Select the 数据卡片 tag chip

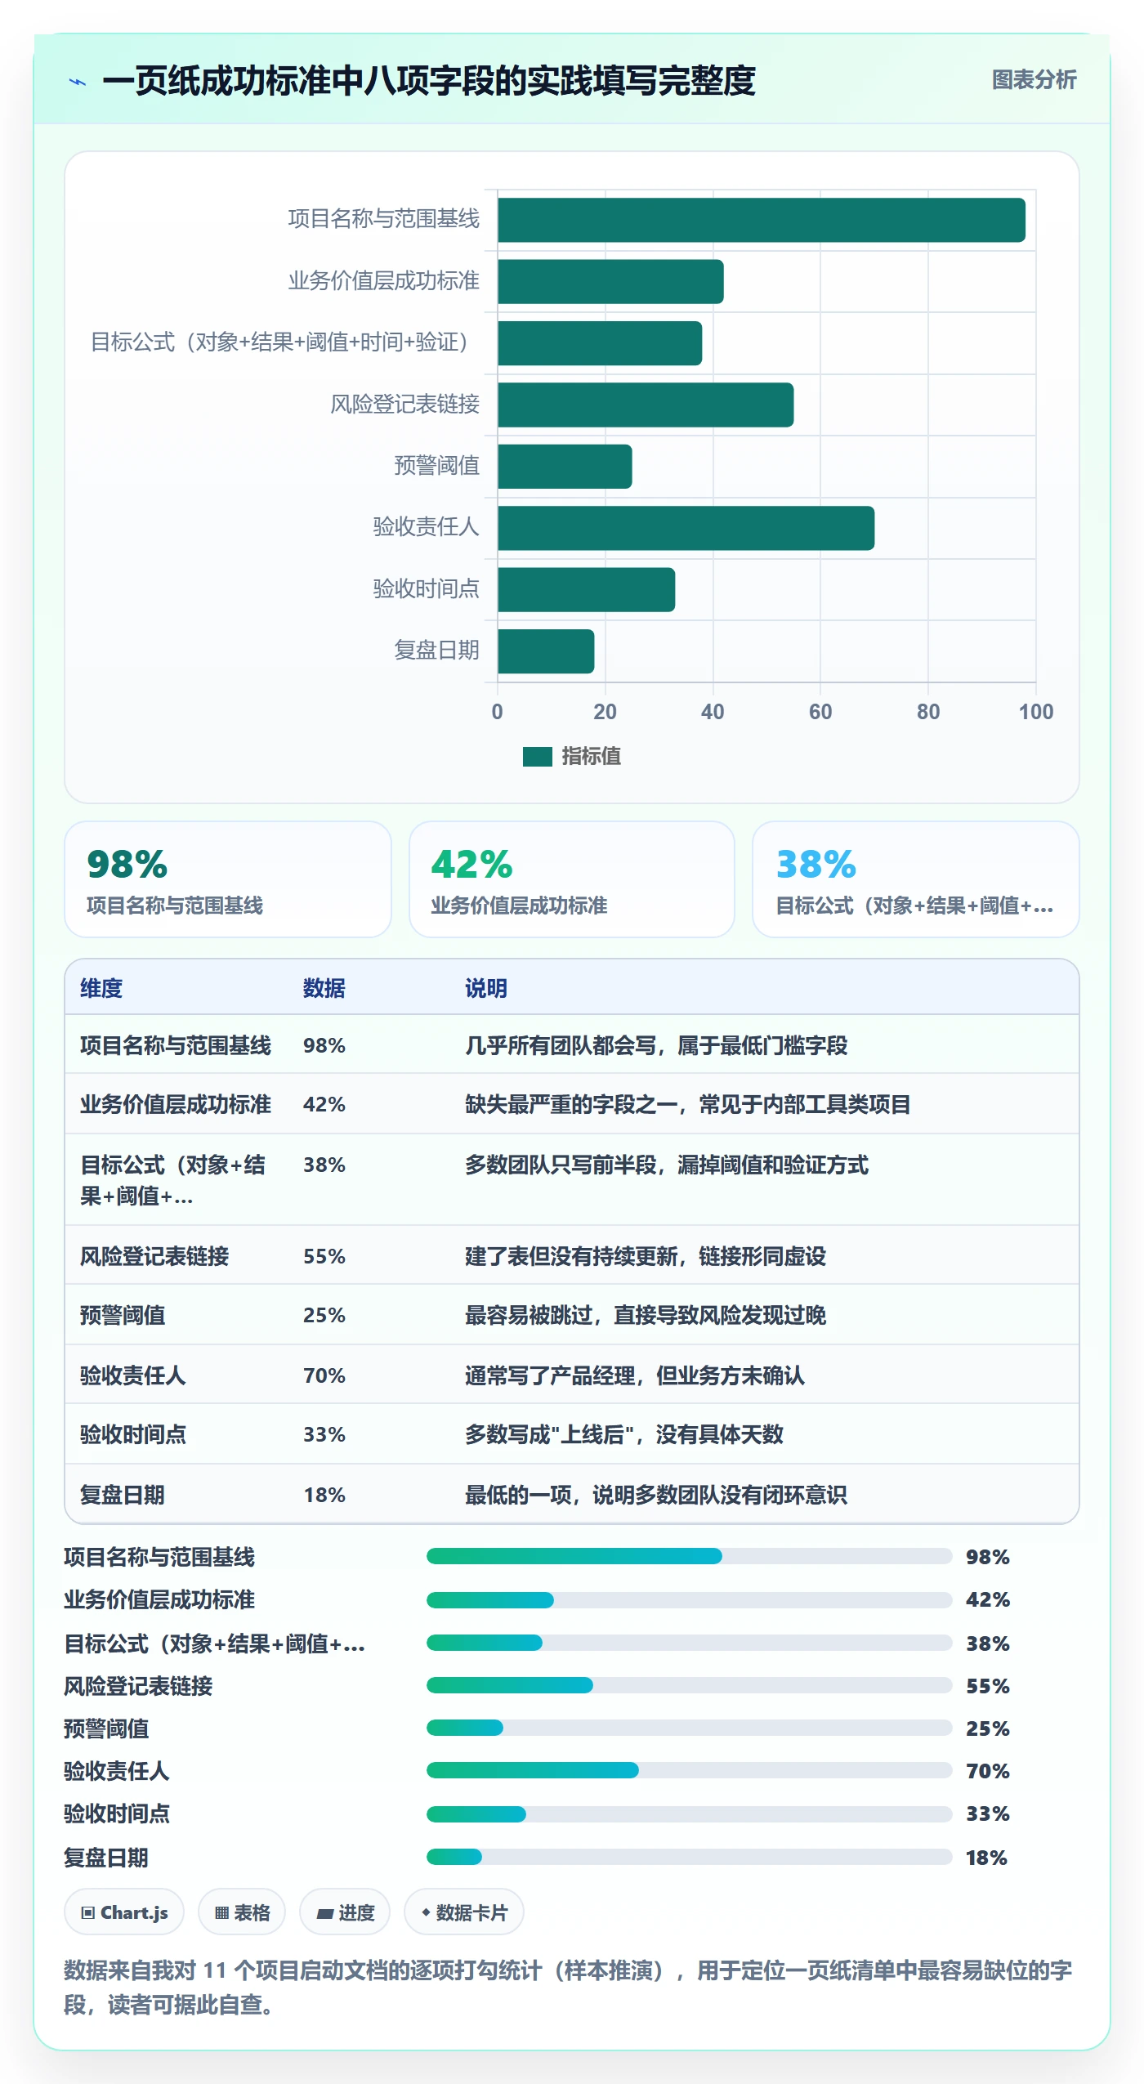(x=464, y=1912)
